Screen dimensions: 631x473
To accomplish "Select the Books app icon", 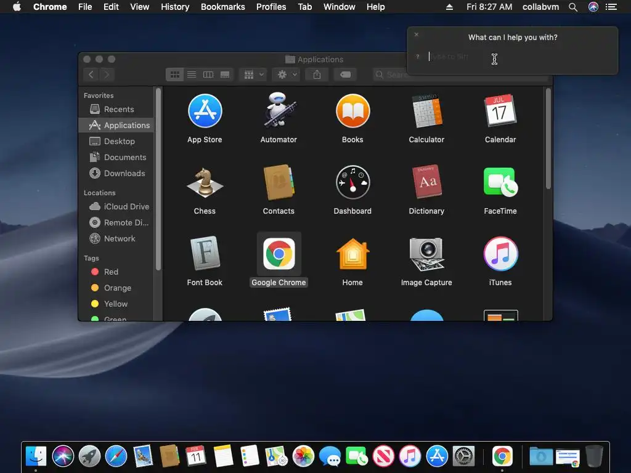I will (352, 111).
